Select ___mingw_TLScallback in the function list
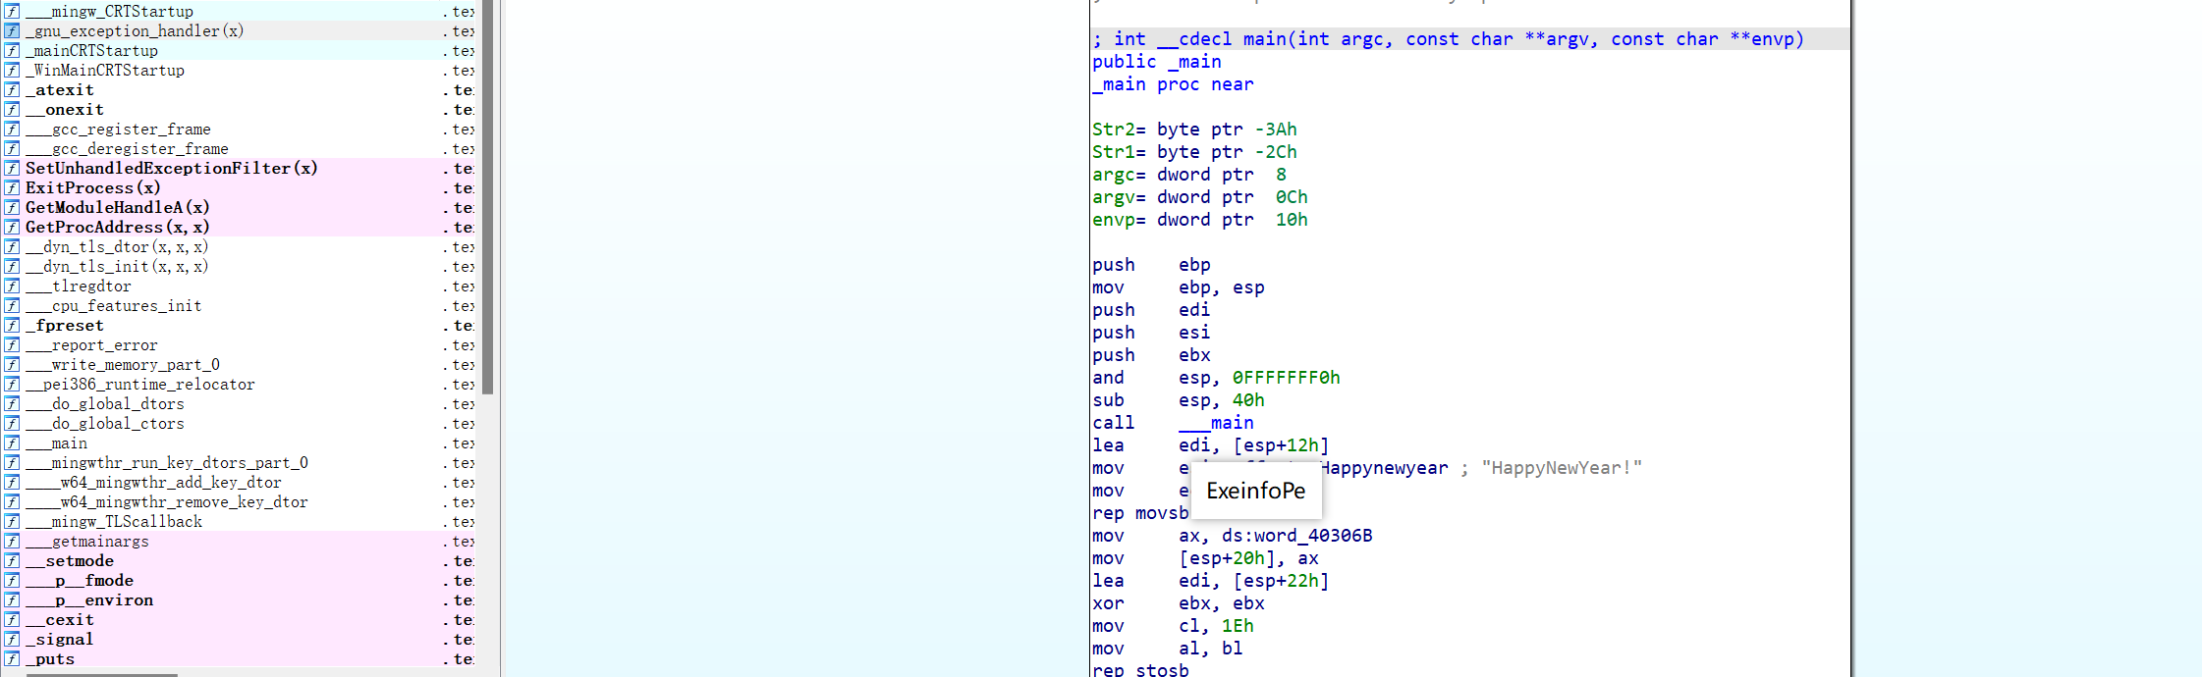Screen dimensions: 2202x677 (114, 522)
